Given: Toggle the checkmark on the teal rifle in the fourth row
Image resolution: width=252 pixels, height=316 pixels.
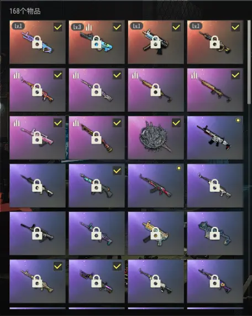Looking at the screenshot, I should (x=117, y=170).
